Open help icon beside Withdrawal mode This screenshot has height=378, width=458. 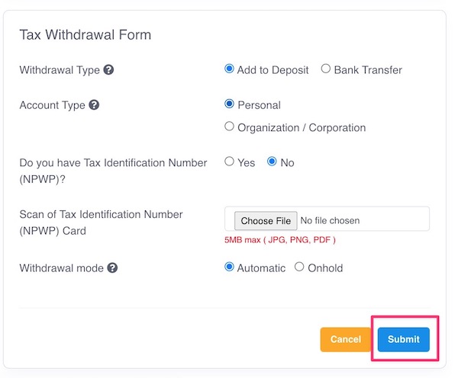coord(112,267)
